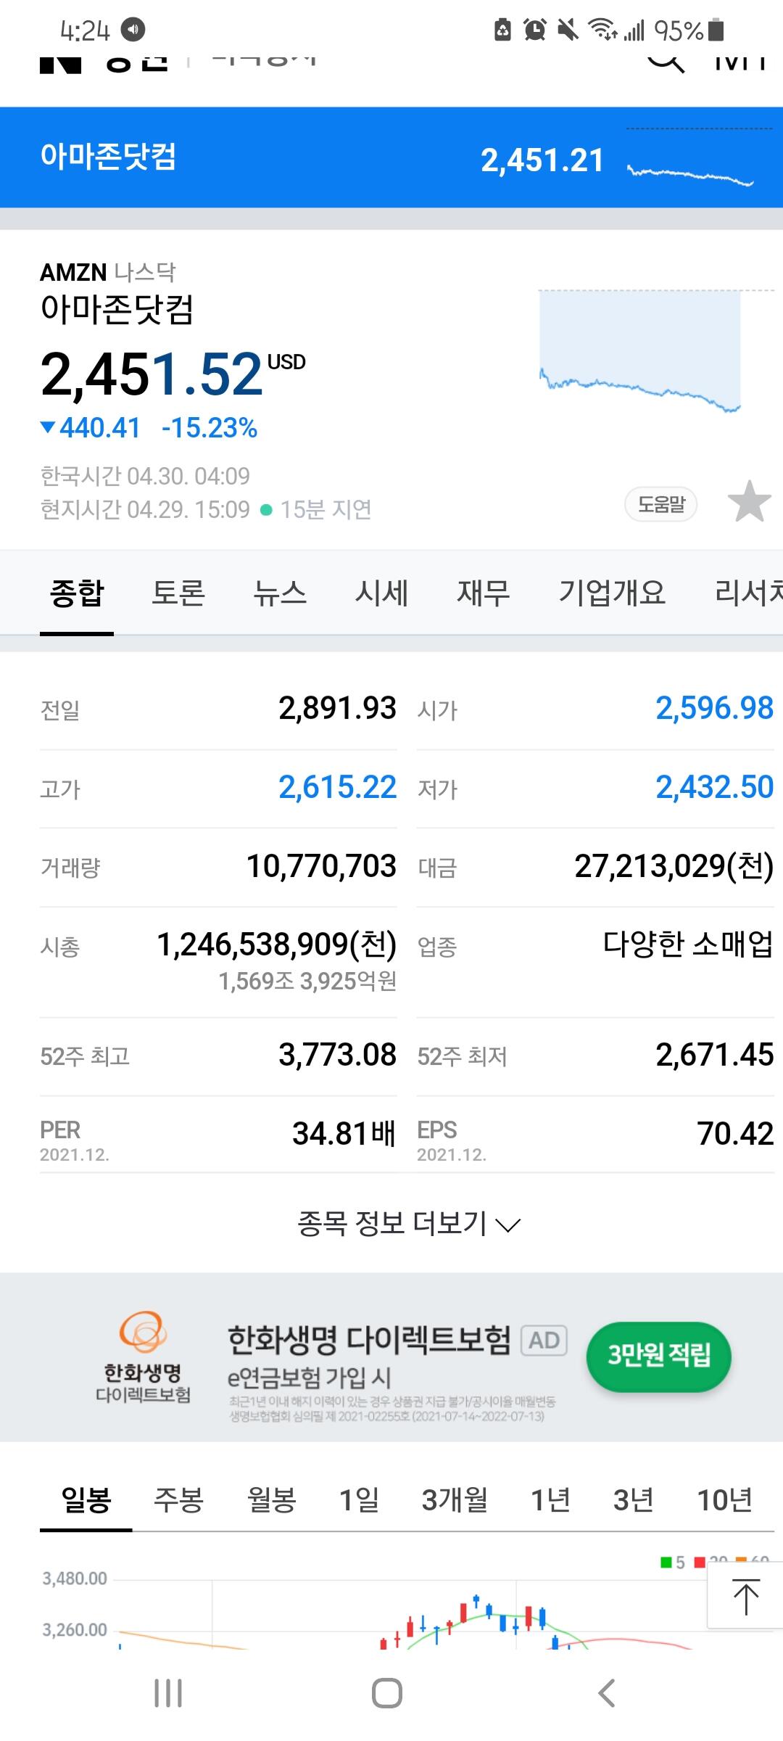Switch chart to 주봉 view
Screen dimensions: 783x1741
[x=178, y=1499]
